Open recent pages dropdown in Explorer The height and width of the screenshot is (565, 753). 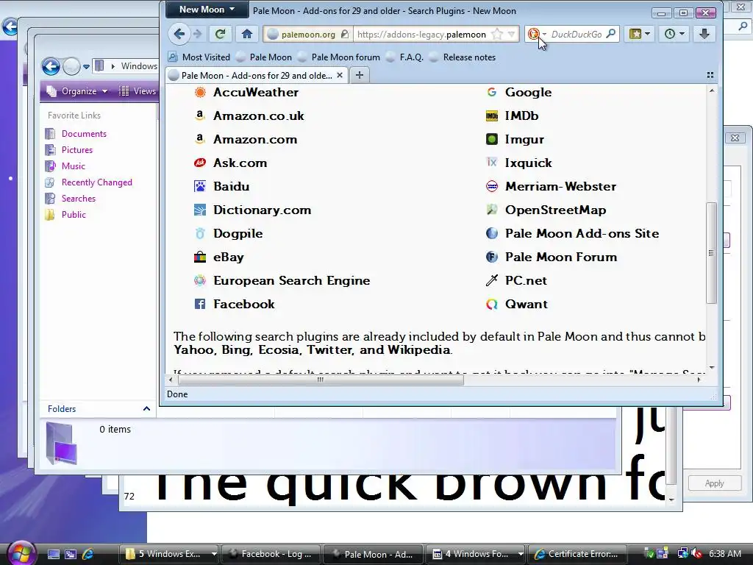87,66
